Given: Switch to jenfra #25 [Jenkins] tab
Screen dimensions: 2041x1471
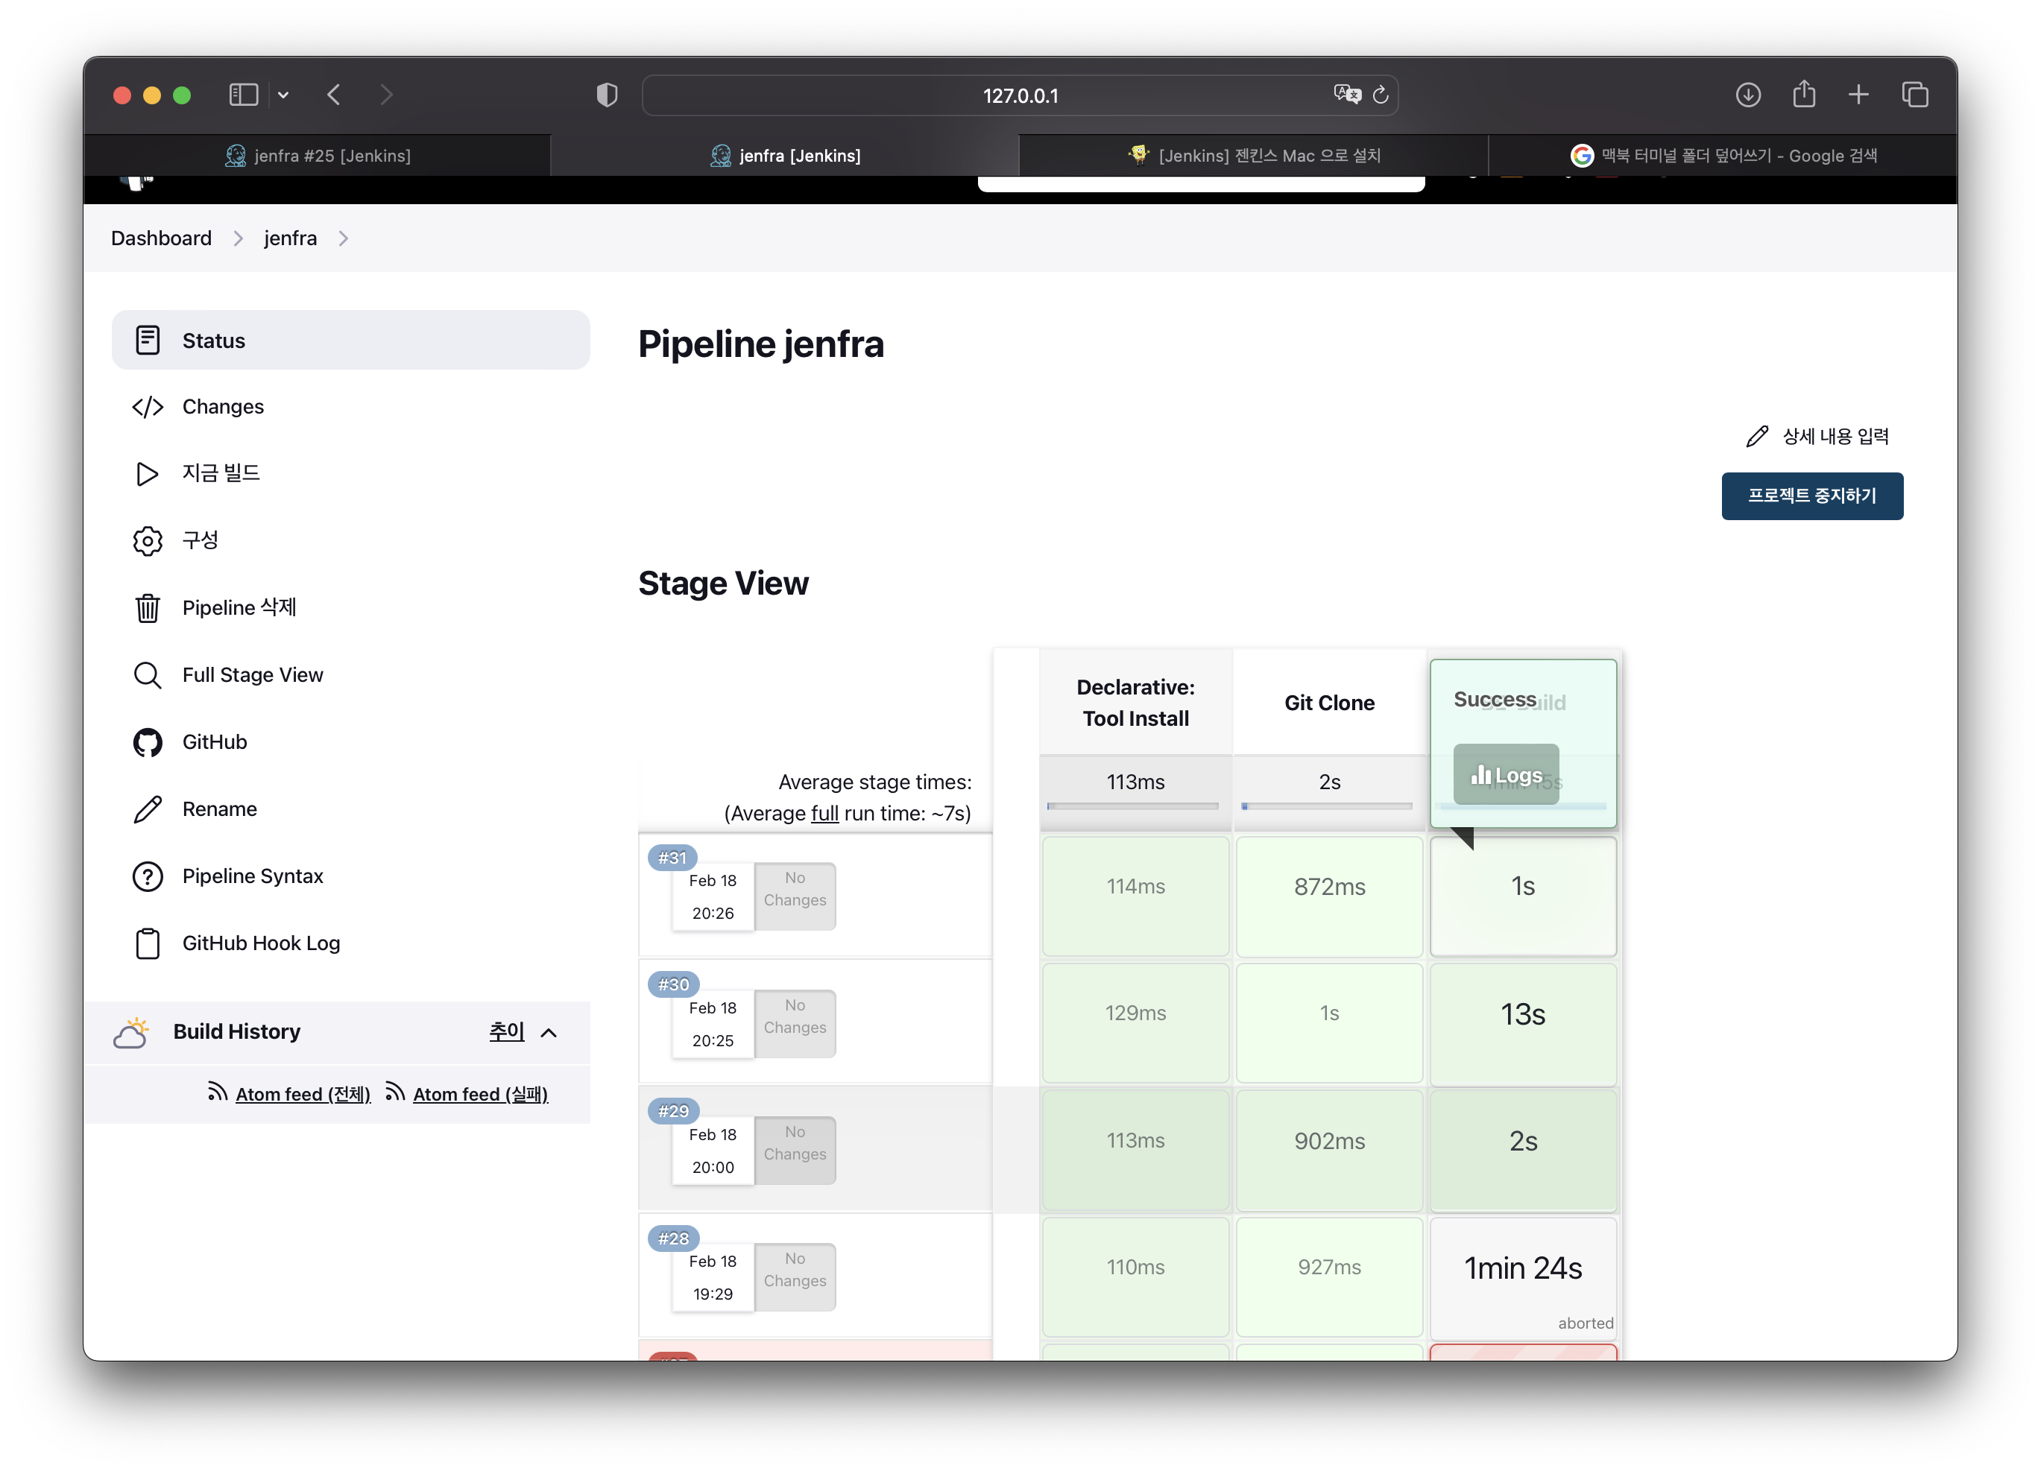Looking at the screenshot, I should (x=318, y=156).
